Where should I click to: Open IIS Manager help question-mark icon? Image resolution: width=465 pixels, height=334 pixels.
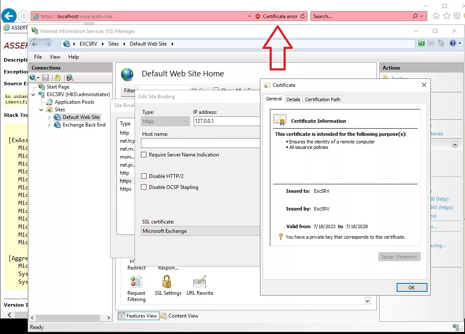coord(452,43)
